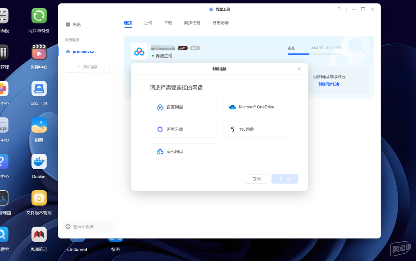Click the 总览 sidebar icon
Screen dimensions: 416x261
[68, 24]
